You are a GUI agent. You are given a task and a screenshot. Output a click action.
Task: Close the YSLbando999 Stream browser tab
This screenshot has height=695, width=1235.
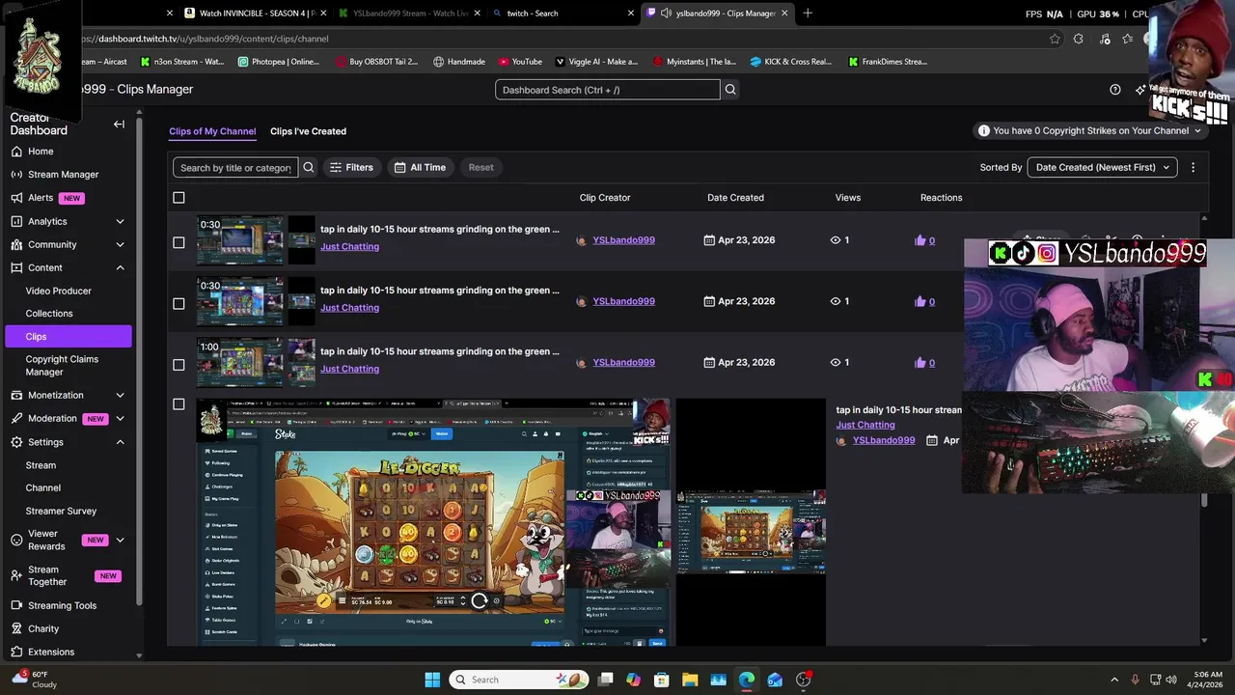pyautogui.click(x=477, y=14)
